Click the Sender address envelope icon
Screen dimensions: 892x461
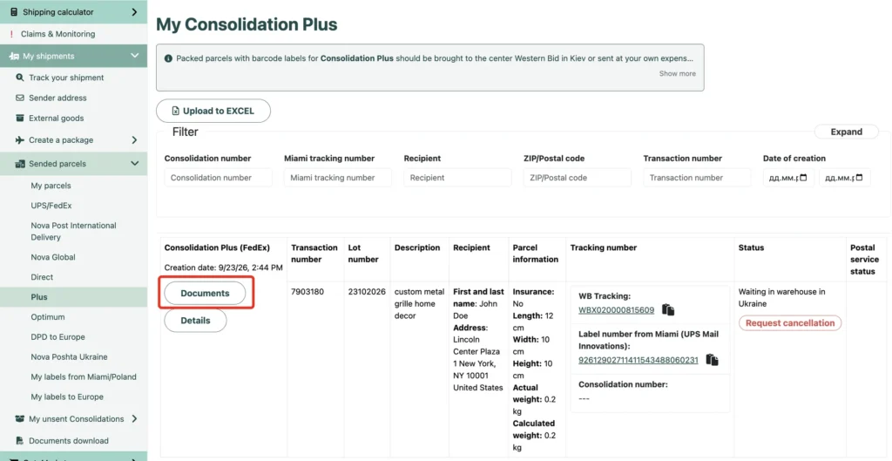(20, 98)
